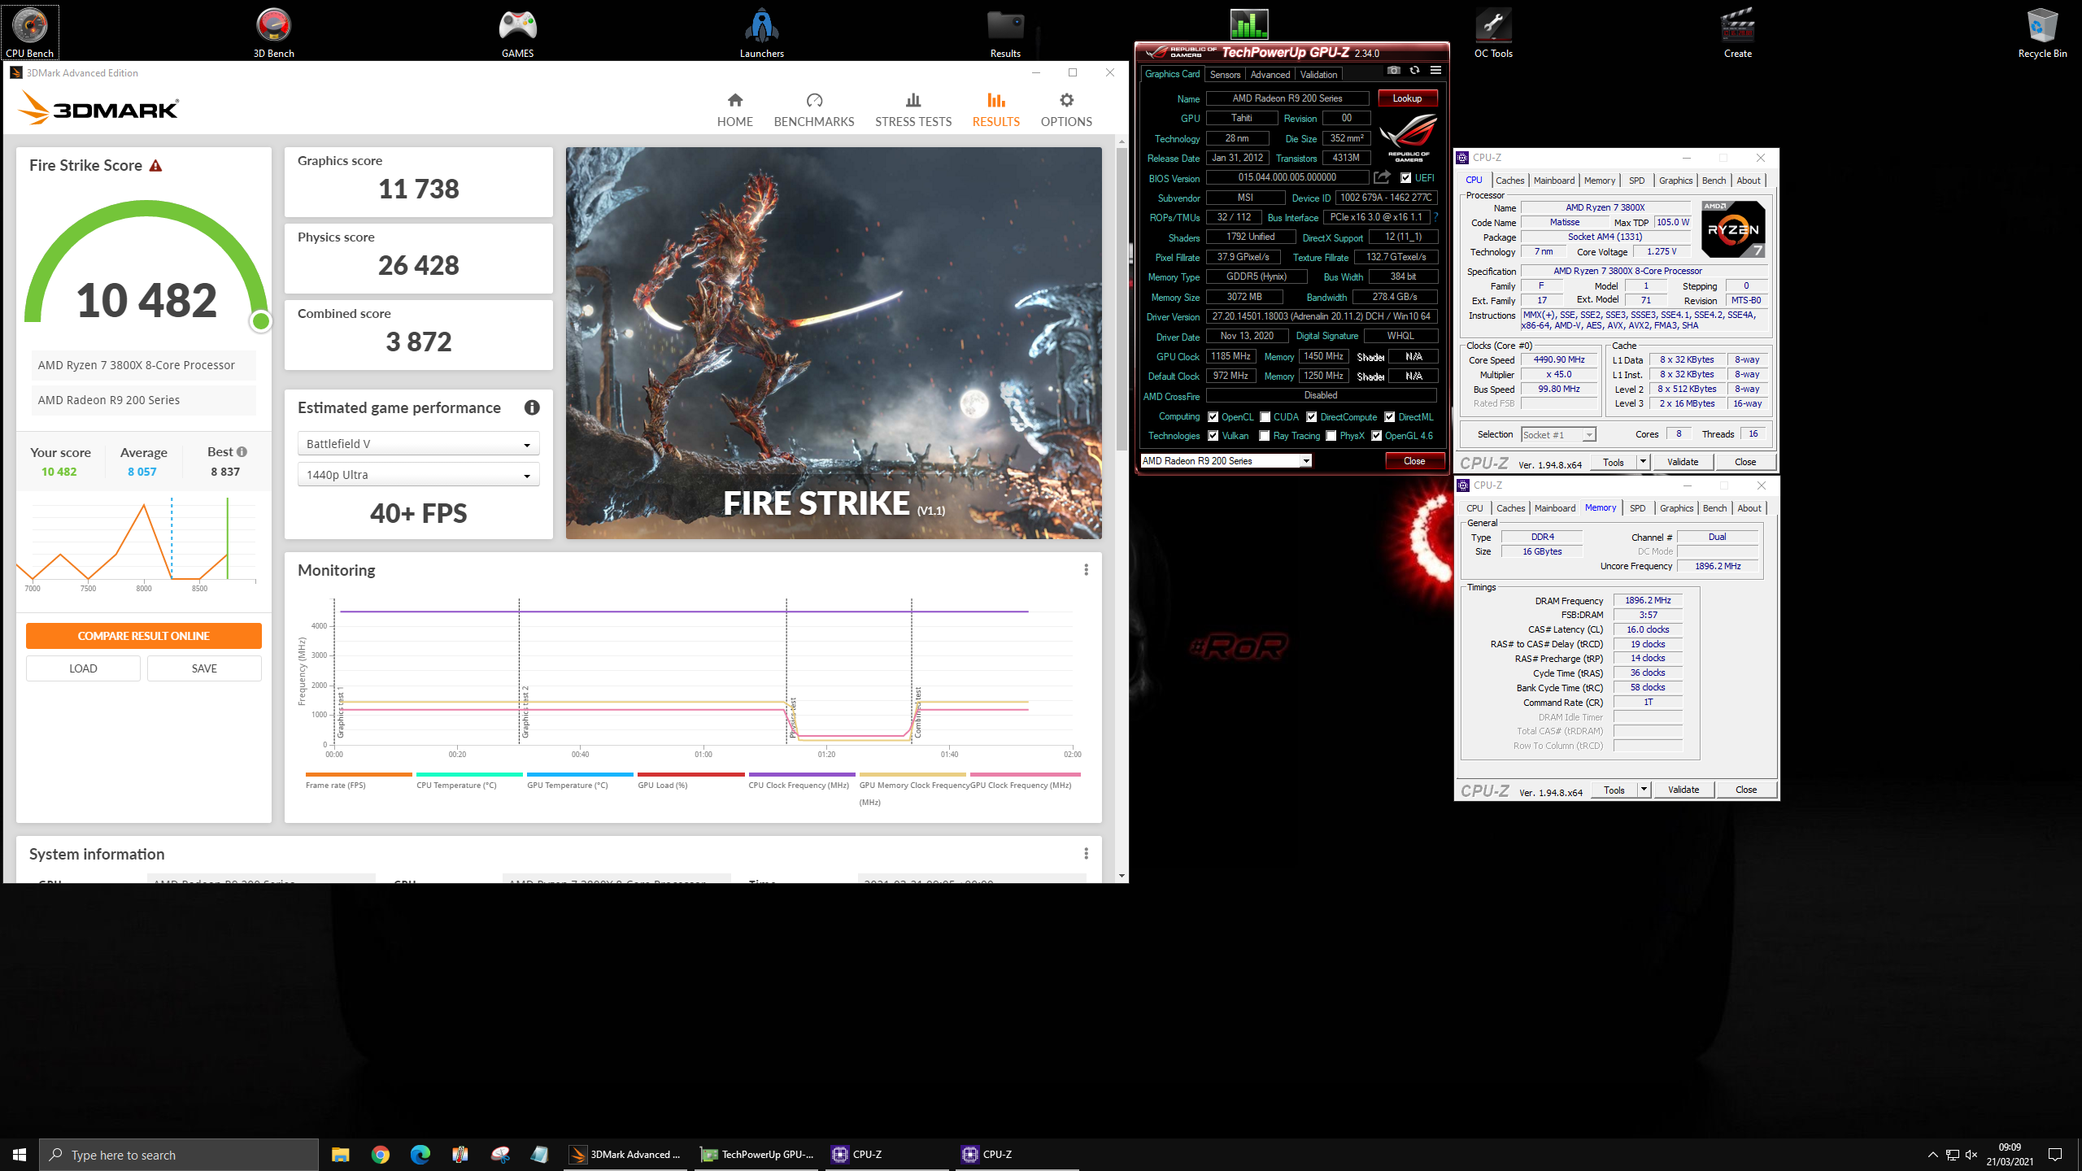Click GPU Load legend color bar

pyautogui.click(x=690, y=774)
